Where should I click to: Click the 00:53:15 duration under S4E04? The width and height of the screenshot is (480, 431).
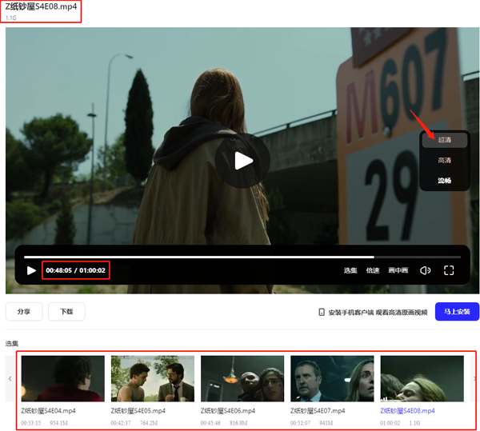[x=31, y=423]
